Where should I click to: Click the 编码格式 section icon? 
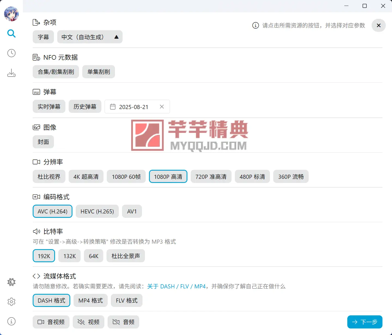click(x=36, y=197)
